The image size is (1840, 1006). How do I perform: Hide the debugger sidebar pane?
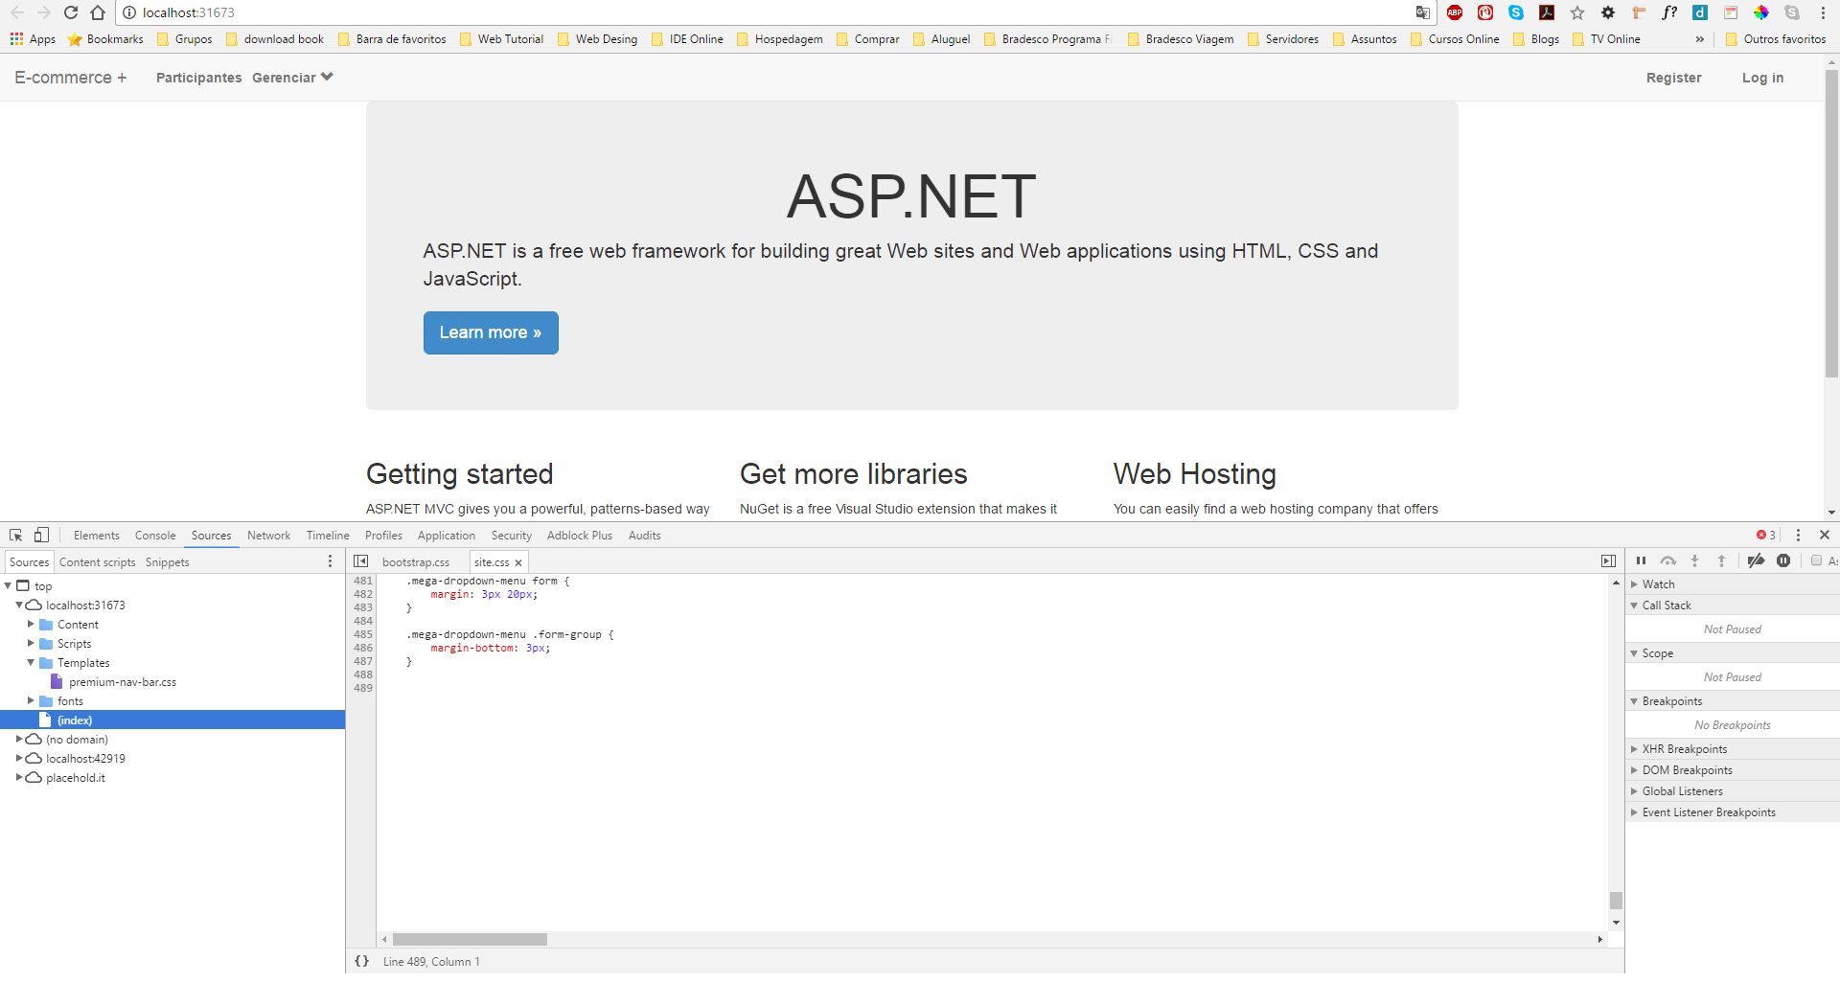tap(1608, 561)
